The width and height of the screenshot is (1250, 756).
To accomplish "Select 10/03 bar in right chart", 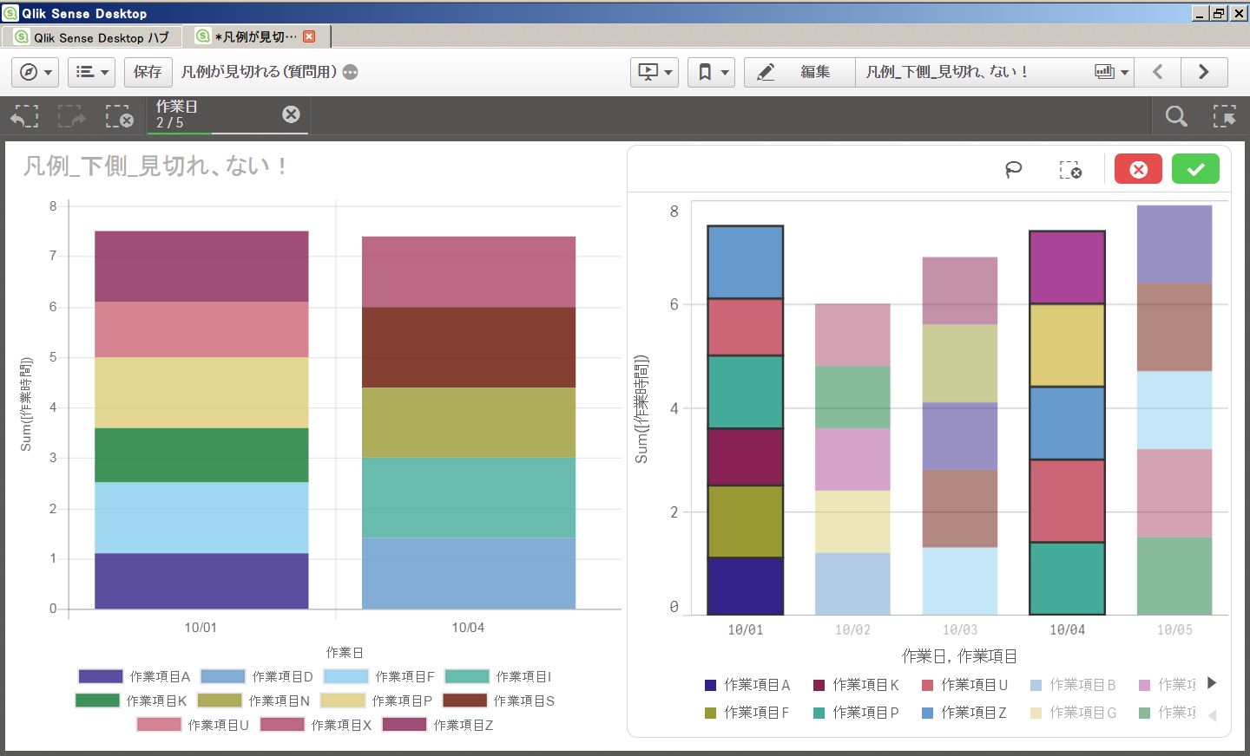I will click(960, 436).
